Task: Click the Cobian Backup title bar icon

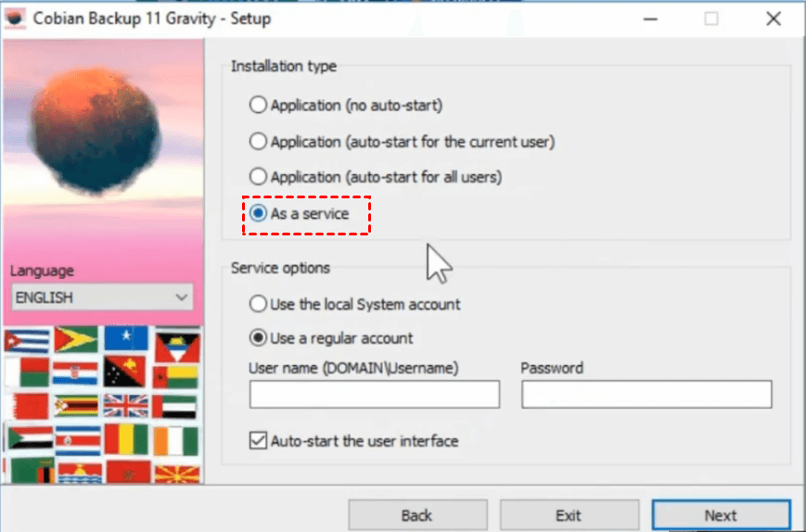Action: pos(15,19)
